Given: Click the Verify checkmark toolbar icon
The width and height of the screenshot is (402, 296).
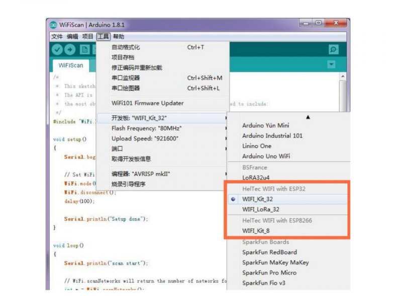Looking at the screenshot, I should [x=57, y=50].
